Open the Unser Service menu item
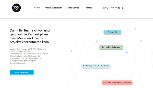The width and height of the screenshot is (153, 96). coord(73,8)
